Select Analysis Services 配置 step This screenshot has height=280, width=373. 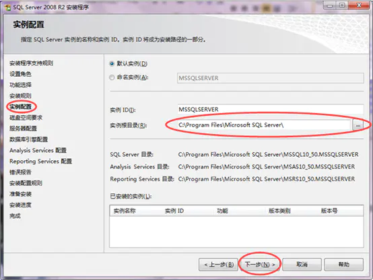coord(38,150)
